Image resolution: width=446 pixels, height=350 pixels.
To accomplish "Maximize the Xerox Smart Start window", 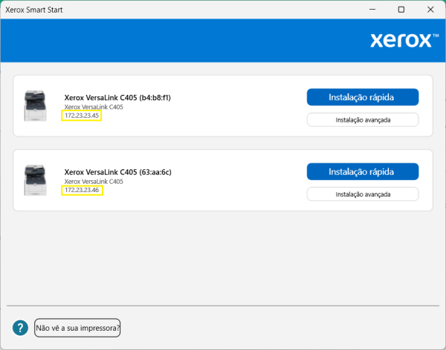I will pos(401,10).
